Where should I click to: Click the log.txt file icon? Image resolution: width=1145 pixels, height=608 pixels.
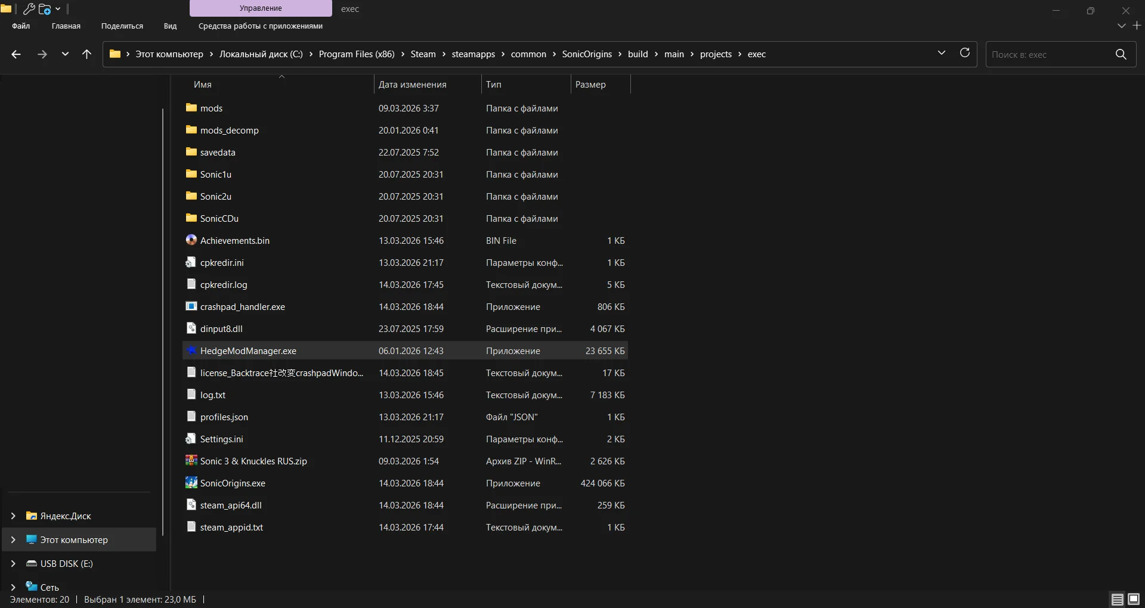[191, 395]
